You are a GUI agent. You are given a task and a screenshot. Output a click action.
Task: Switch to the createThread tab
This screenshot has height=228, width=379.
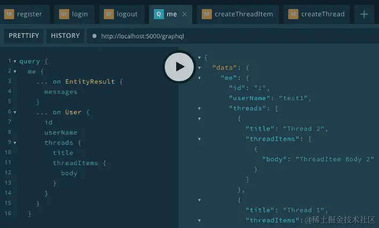317,14
